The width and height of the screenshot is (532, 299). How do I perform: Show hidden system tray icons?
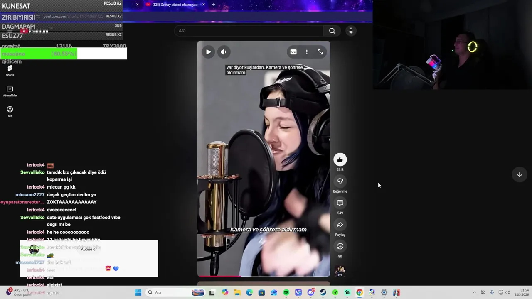click(x=474, y=292)
